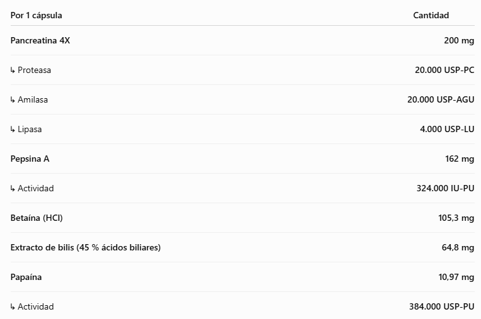481x319 pixels.
Task: Select the Pancreatina 4X ingredient name
Action: [40, 40]
